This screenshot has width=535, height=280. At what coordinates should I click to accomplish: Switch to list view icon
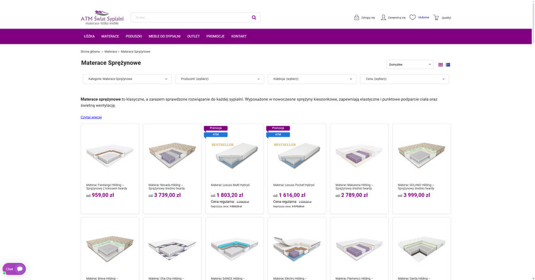click(x=448, y=65)
